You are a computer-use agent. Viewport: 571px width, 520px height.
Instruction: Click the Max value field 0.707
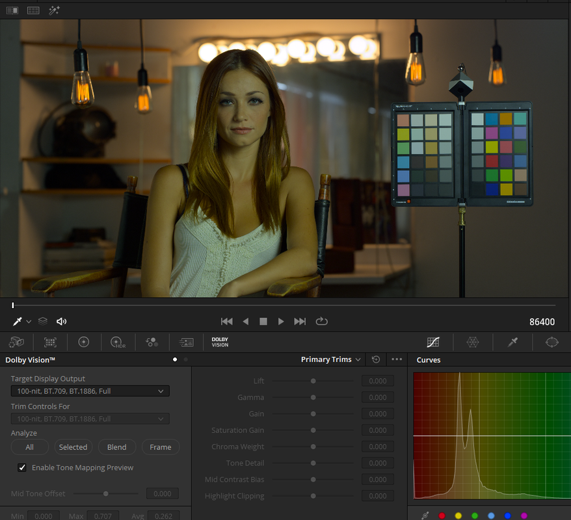(103, 515)
